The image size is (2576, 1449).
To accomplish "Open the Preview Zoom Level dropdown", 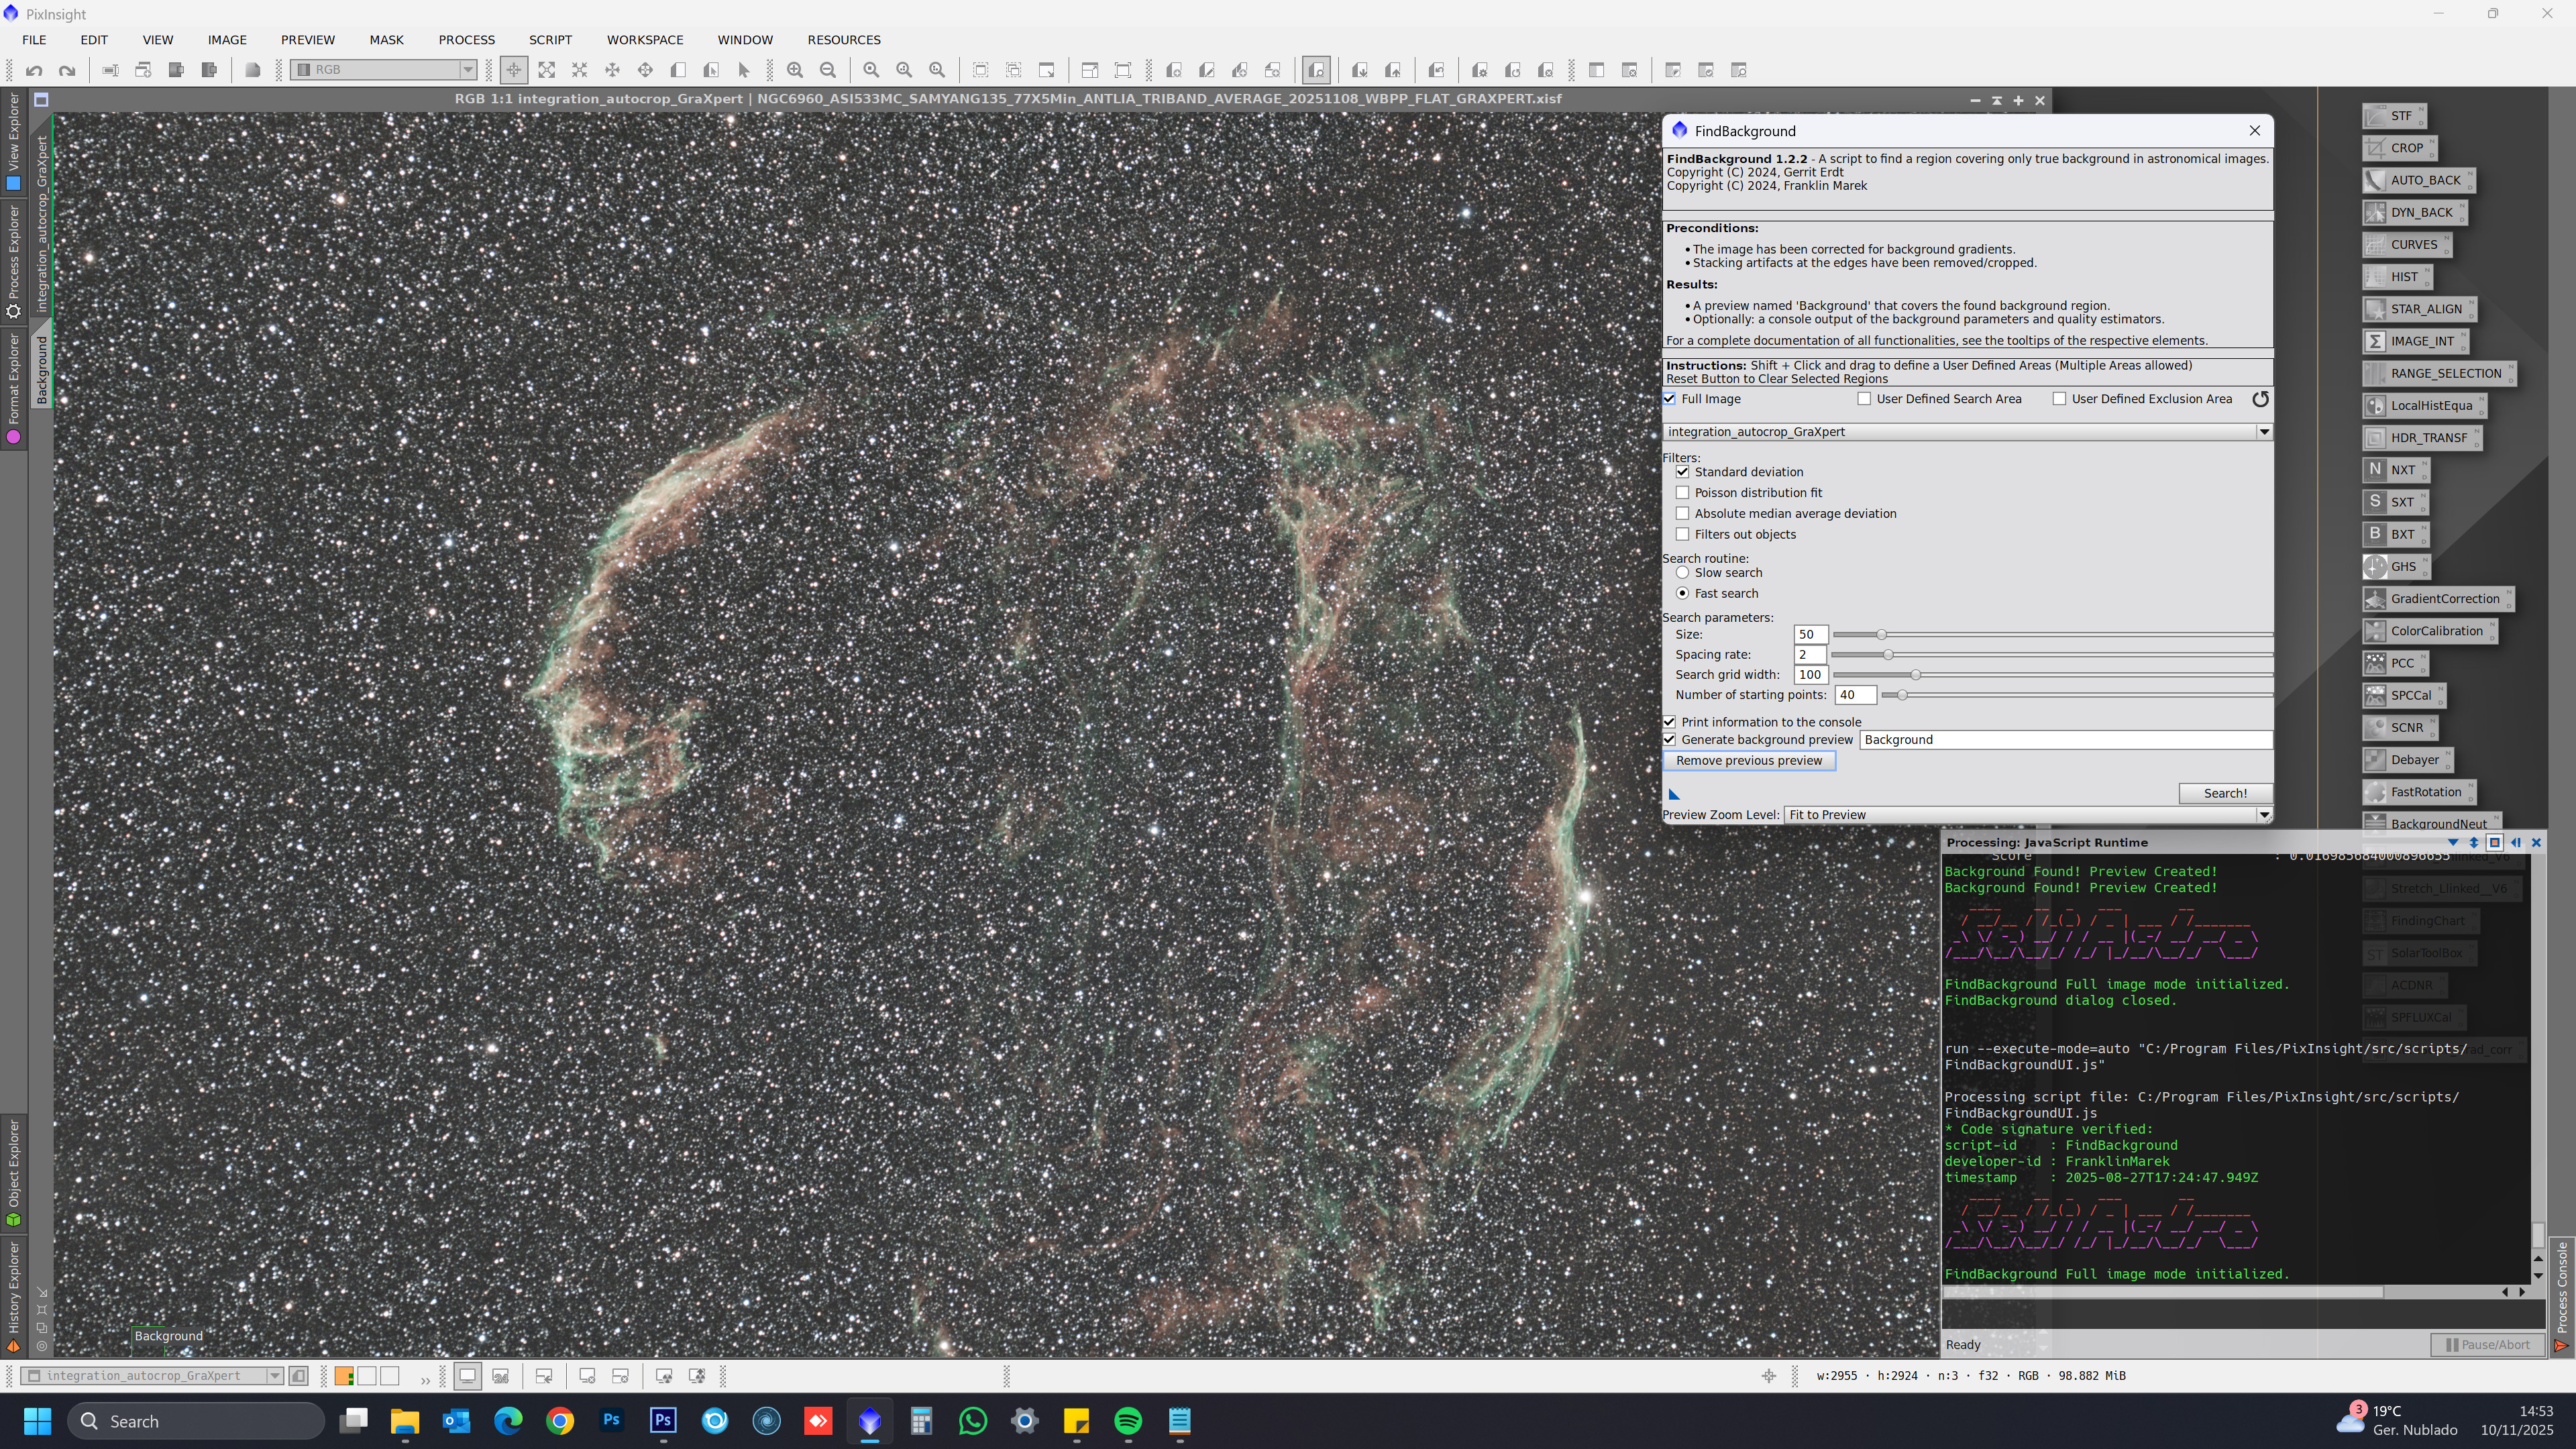I will pos(2263,815).
